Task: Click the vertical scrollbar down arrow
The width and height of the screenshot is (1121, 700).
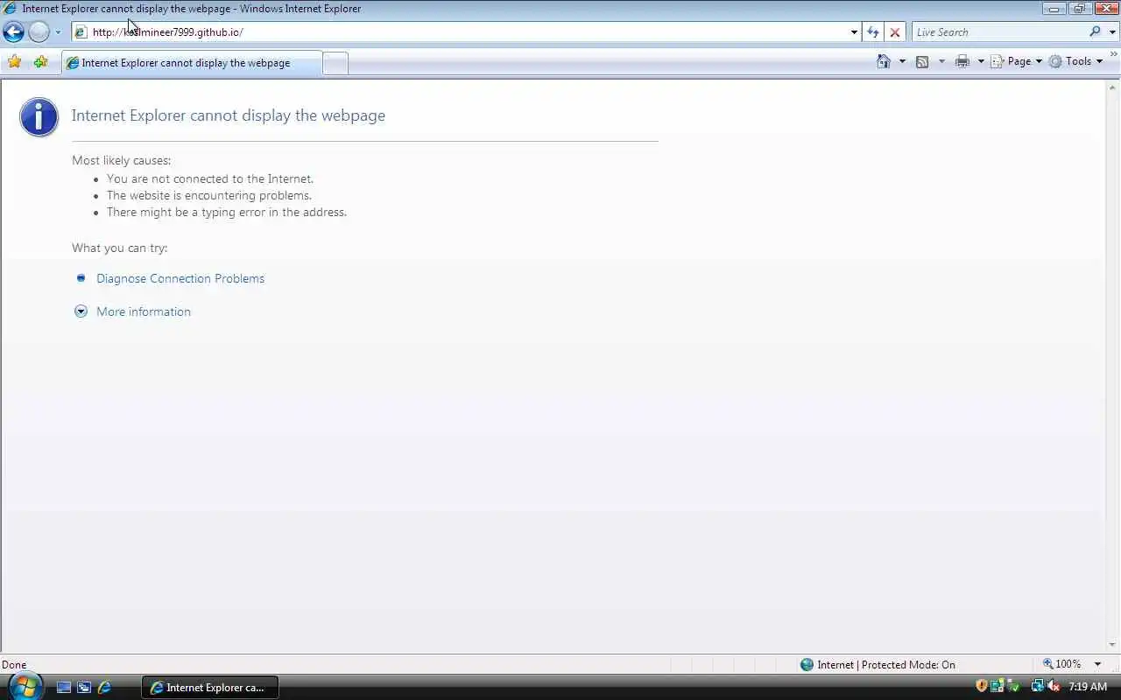Action: pyautogui.click(x=1113, y=646)
